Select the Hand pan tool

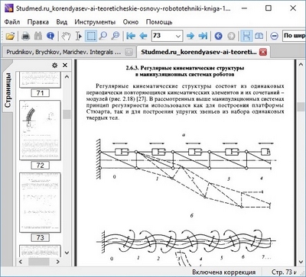coord(66,36)
